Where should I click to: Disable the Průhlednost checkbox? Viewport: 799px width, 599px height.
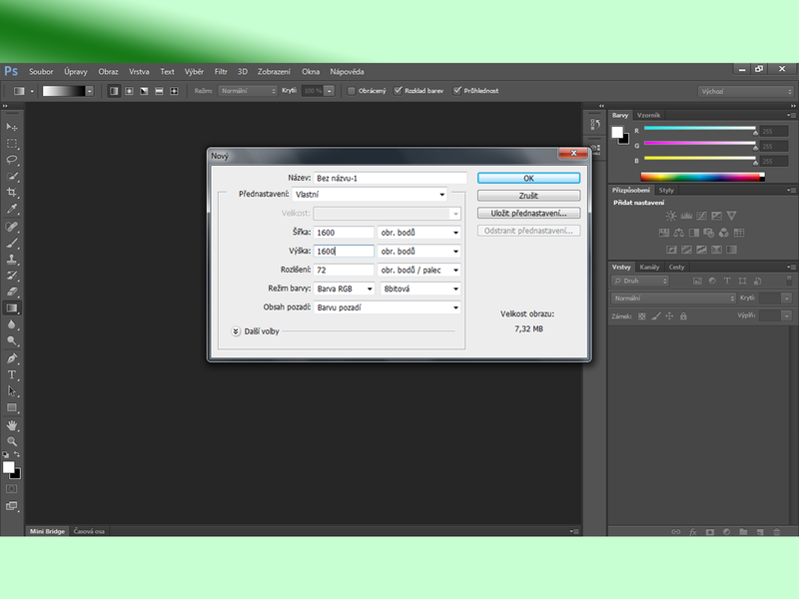tap(457, 91)
